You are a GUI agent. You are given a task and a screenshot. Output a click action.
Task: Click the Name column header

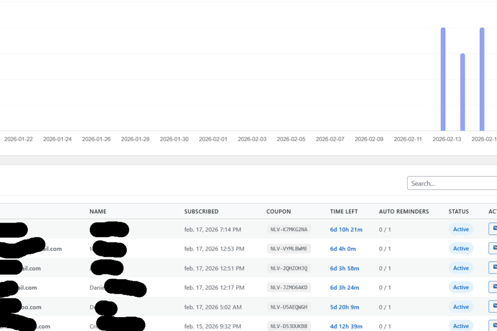(98, 211)
